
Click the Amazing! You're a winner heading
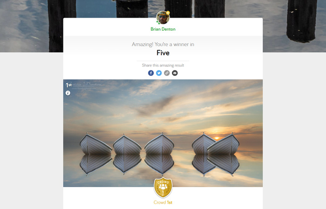[x=163, y=44]
